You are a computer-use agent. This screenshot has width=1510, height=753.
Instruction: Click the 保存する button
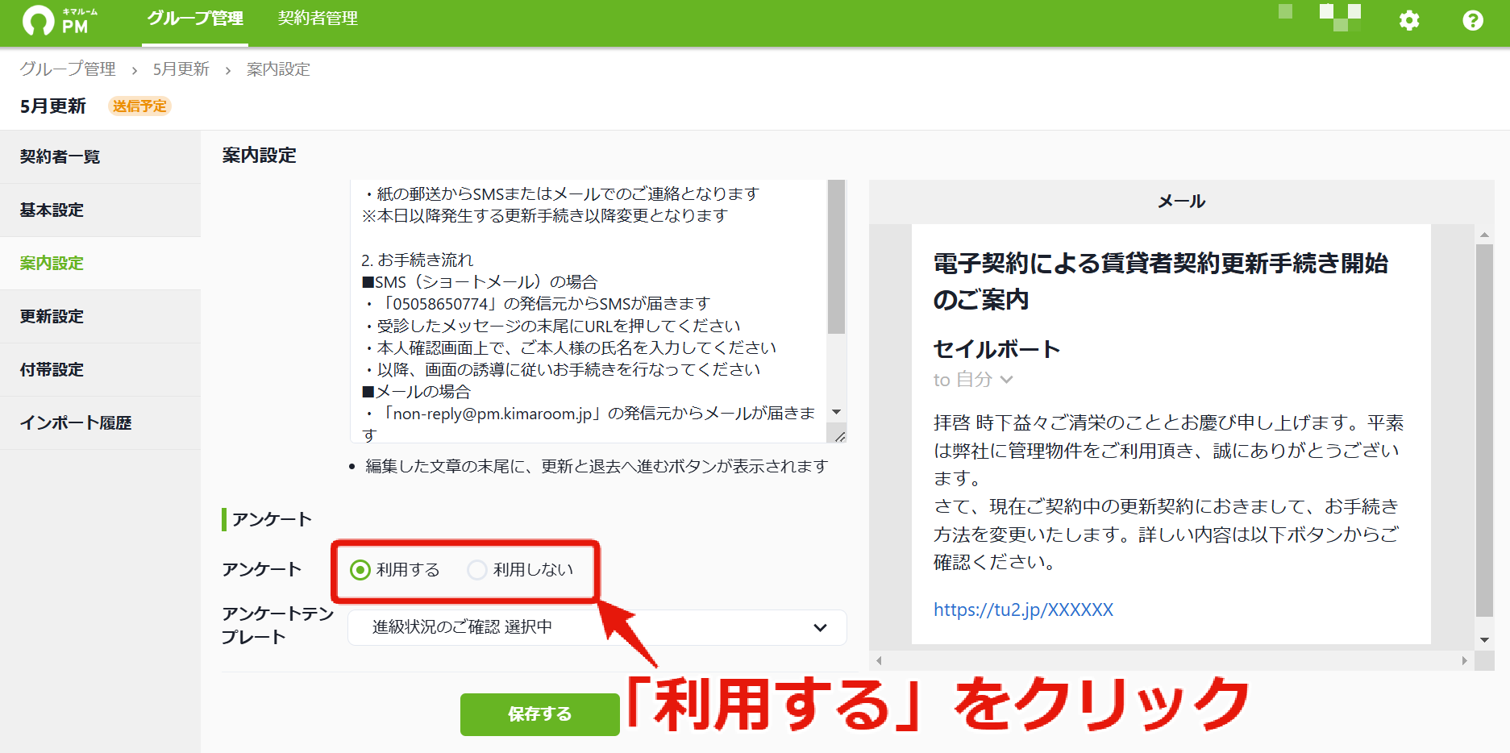pyautogui.click(x=539, y=714)
